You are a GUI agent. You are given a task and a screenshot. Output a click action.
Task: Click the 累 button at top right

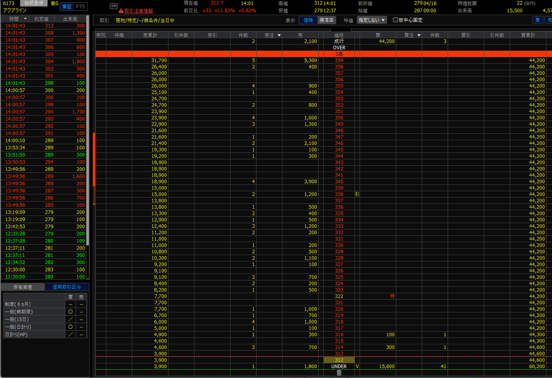[537, 20]
